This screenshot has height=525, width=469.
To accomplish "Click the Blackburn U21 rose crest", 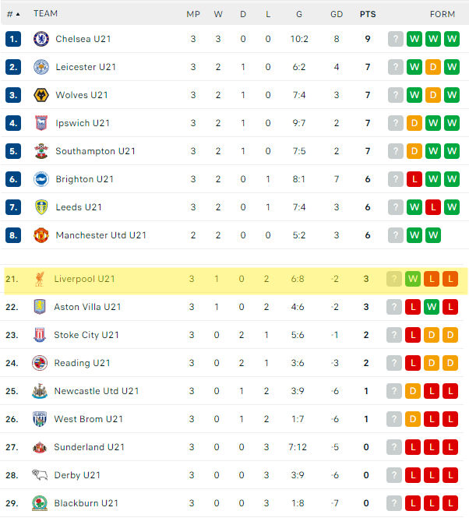I will pyautogui.click(x=40, y=503).
